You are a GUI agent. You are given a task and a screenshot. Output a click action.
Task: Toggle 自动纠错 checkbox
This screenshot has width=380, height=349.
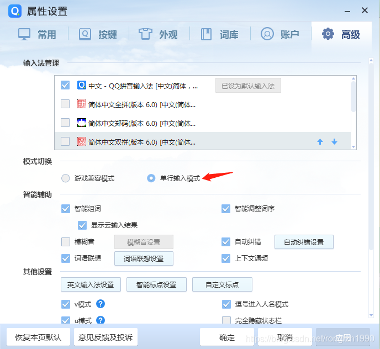(x=226, y=242)
